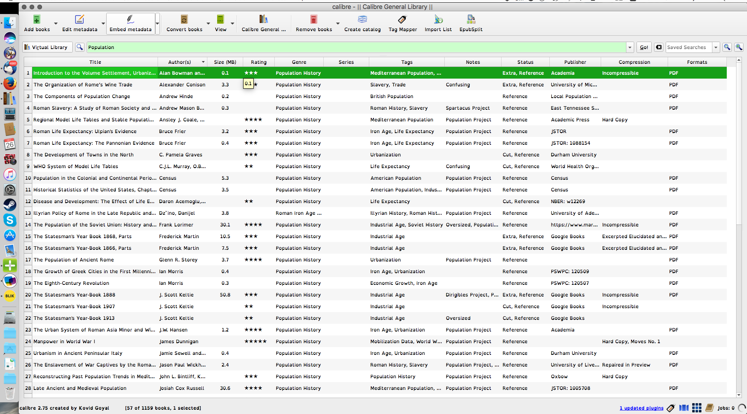Screen dimensions: 747x414
Task: Open the Convert books dropdown arrow
Action: [208, 24]
